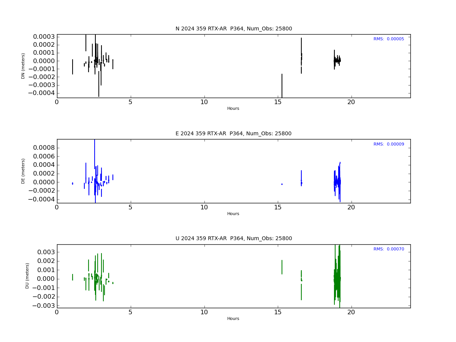
Task: Click the −0.003 tick on the DU axis
Action: click(x=44, y=306)
